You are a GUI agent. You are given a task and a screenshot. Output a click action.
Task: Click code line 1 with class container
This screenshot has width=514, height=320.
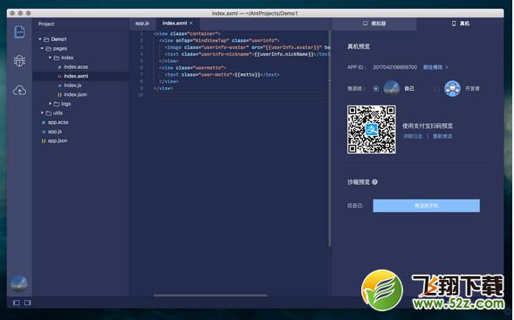pyautogui.click(x=187, y=33)
